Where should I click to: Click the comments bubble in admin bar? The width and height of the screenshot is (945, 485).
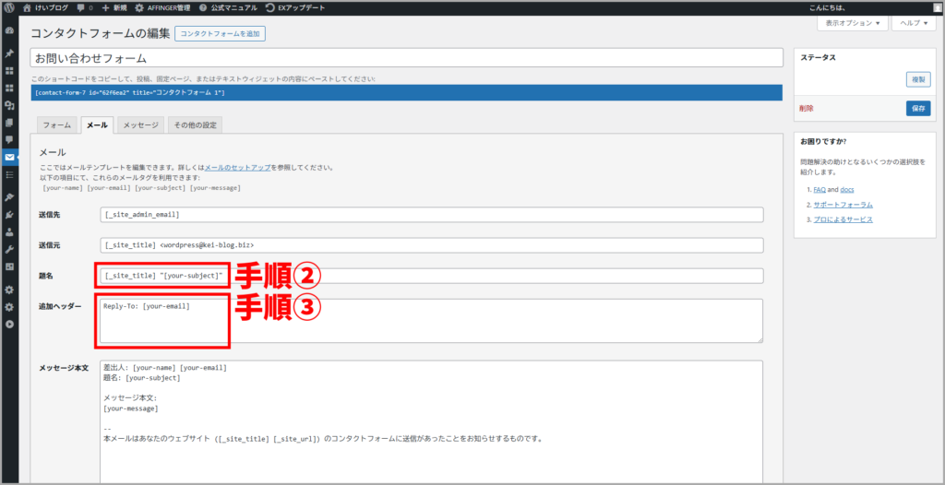coord(83,7)
